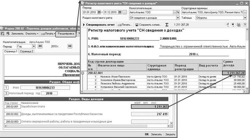Open calendar for start date 01.01.2010
Image resolution: width=250 pixels, height=138 pixels.
[x=99, y=12]
